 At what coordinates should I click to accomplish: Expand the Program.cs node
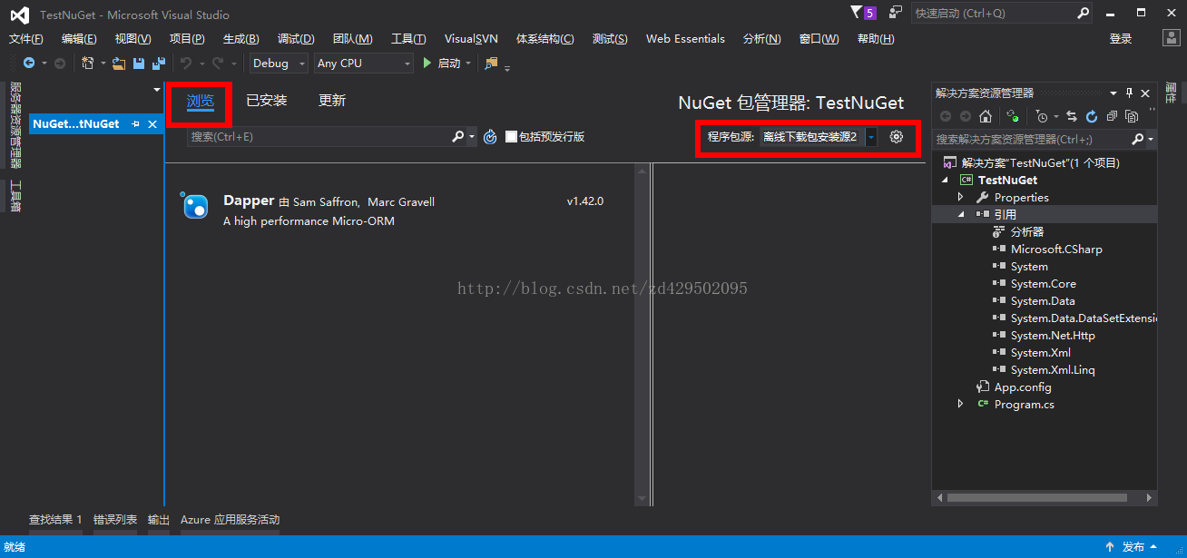(x=961, y=404)
